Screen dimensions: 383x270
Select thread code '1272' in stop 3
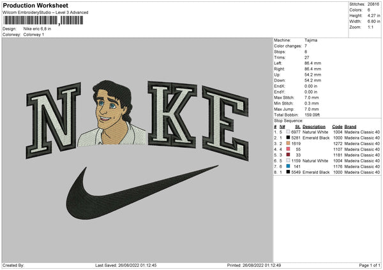click(x=338, y=143)
